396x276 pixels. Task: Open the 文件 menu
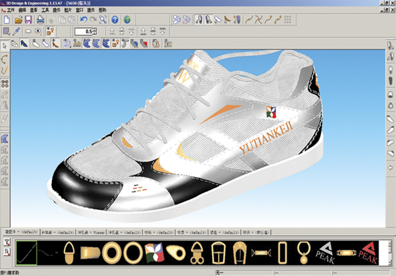point(11,10)
